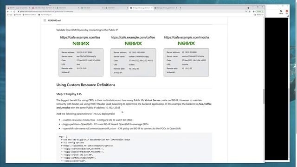Click the 'Using Custom Resource Definitions' heading
This screenshot has width=297, height=167.
85,85
